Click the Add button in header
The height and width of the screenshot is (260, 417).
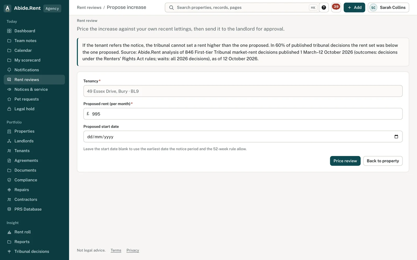pos(354,8)
